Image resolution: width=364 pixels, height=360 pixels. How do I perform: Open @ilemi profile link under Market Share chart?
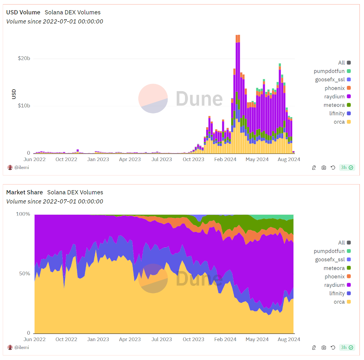click(22, 347)
